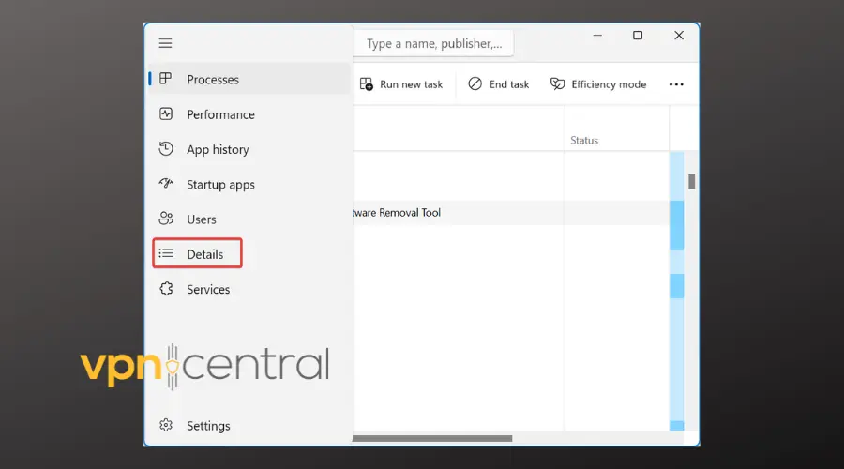Screen dimensions: 844x469
Task: Click the End task label
Action: 509,84
